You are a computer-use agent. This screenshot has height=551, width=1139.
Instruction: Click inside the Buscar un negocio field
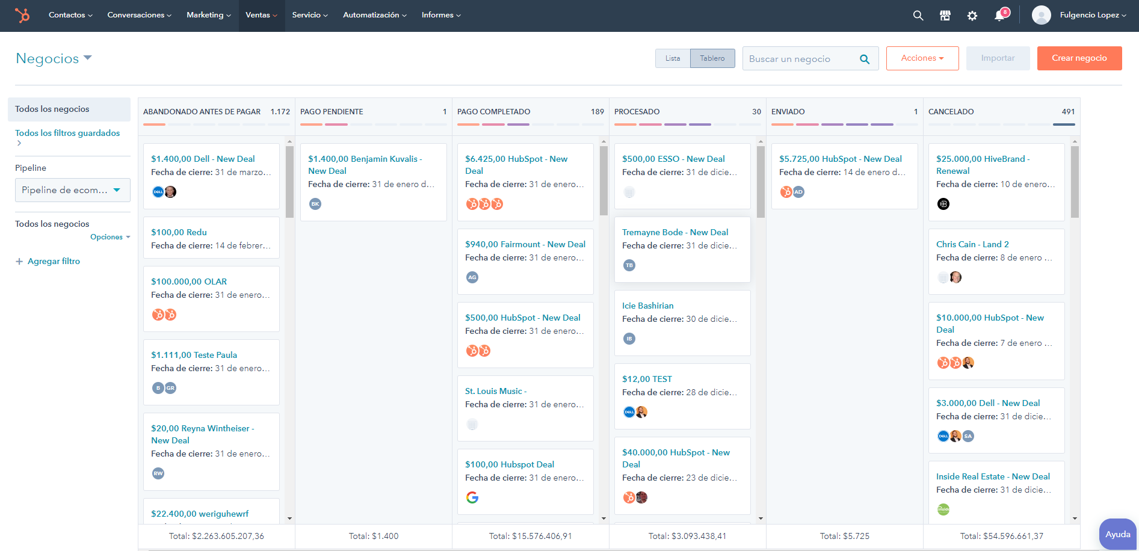[x=800, y=58]
